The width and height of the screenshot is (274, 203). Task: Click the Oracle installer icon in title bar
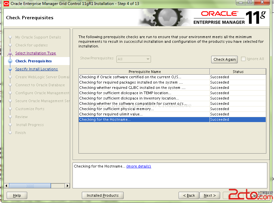click(6, 4)
